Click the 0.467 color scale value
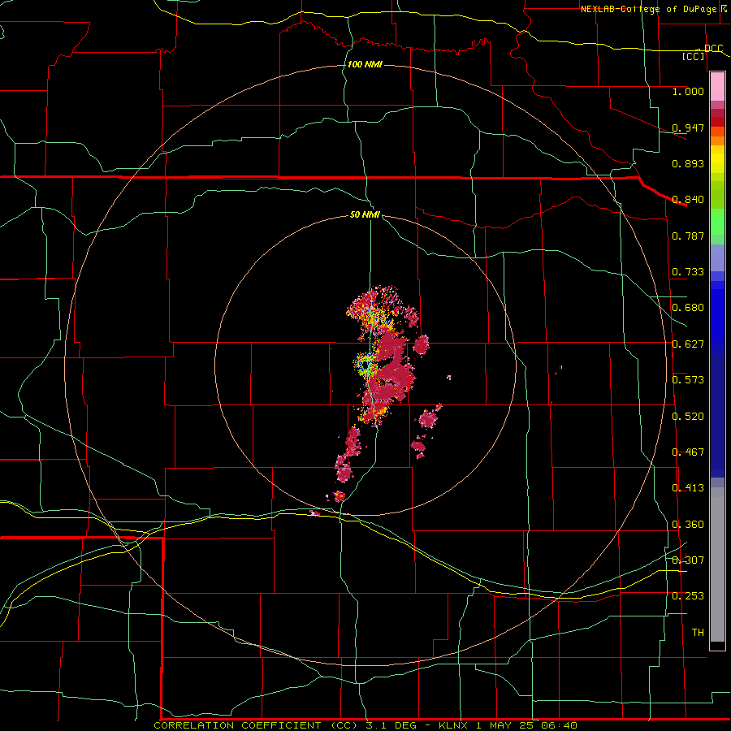 click(x=688, y=452)
